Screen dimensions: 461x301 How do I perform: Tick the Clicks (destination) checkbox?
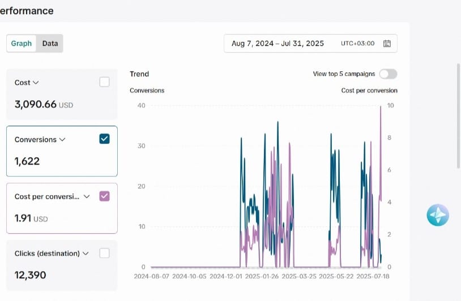click(x=104, y=253)
